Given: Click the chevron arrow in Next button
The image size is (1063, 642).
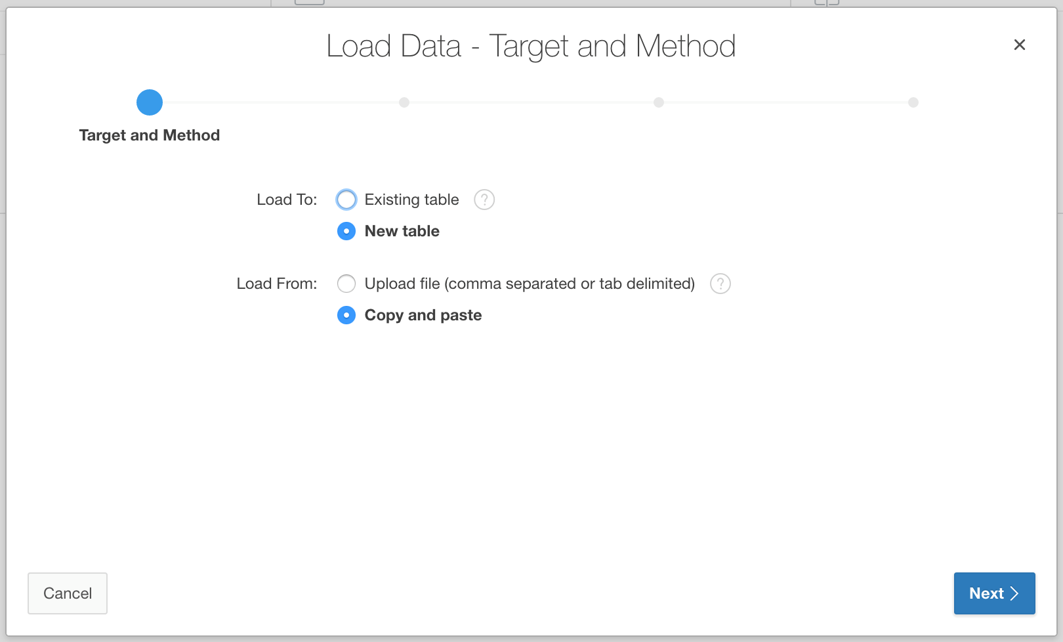Looking at the screenshot, I should click(x=1014, y=593).
